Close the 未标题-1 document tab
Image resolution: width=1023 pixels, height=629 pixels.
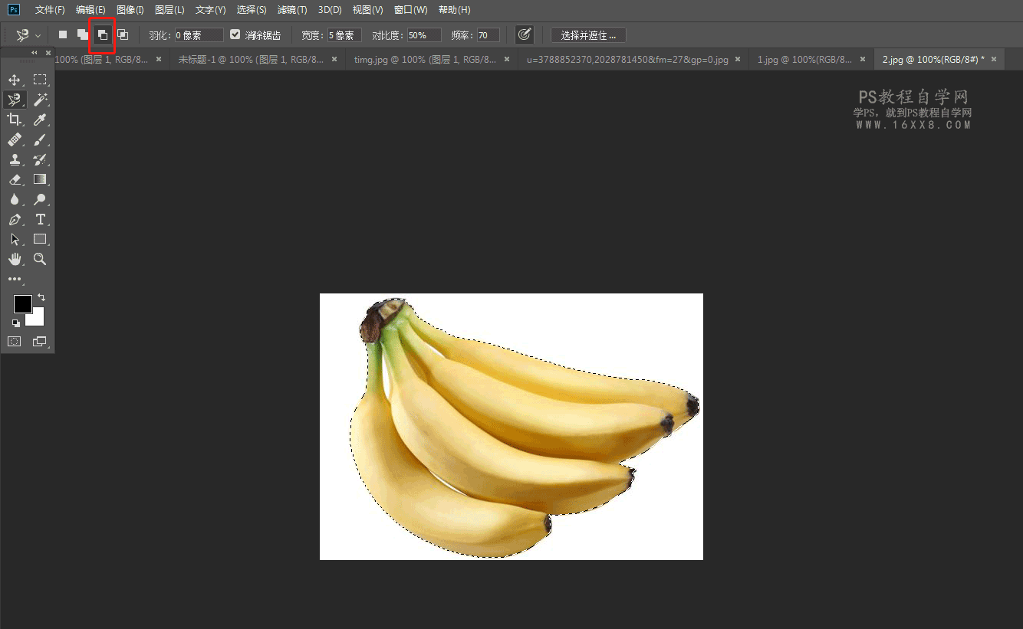(334, 59)
